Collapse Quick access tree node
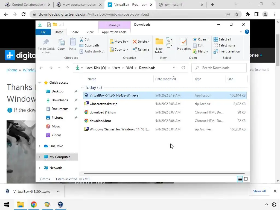The width and height of the screenshot is (280, 210). pyautogui.click(x=39, y=83)
